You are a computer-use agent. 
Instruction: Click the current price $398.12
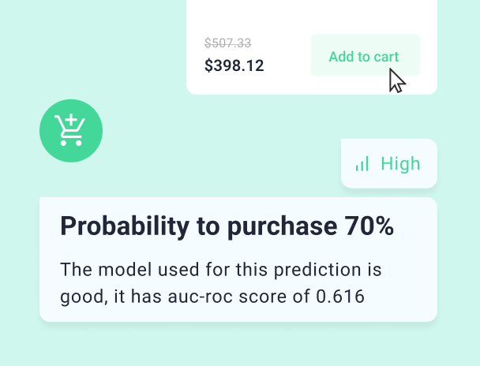coord(234,65)
